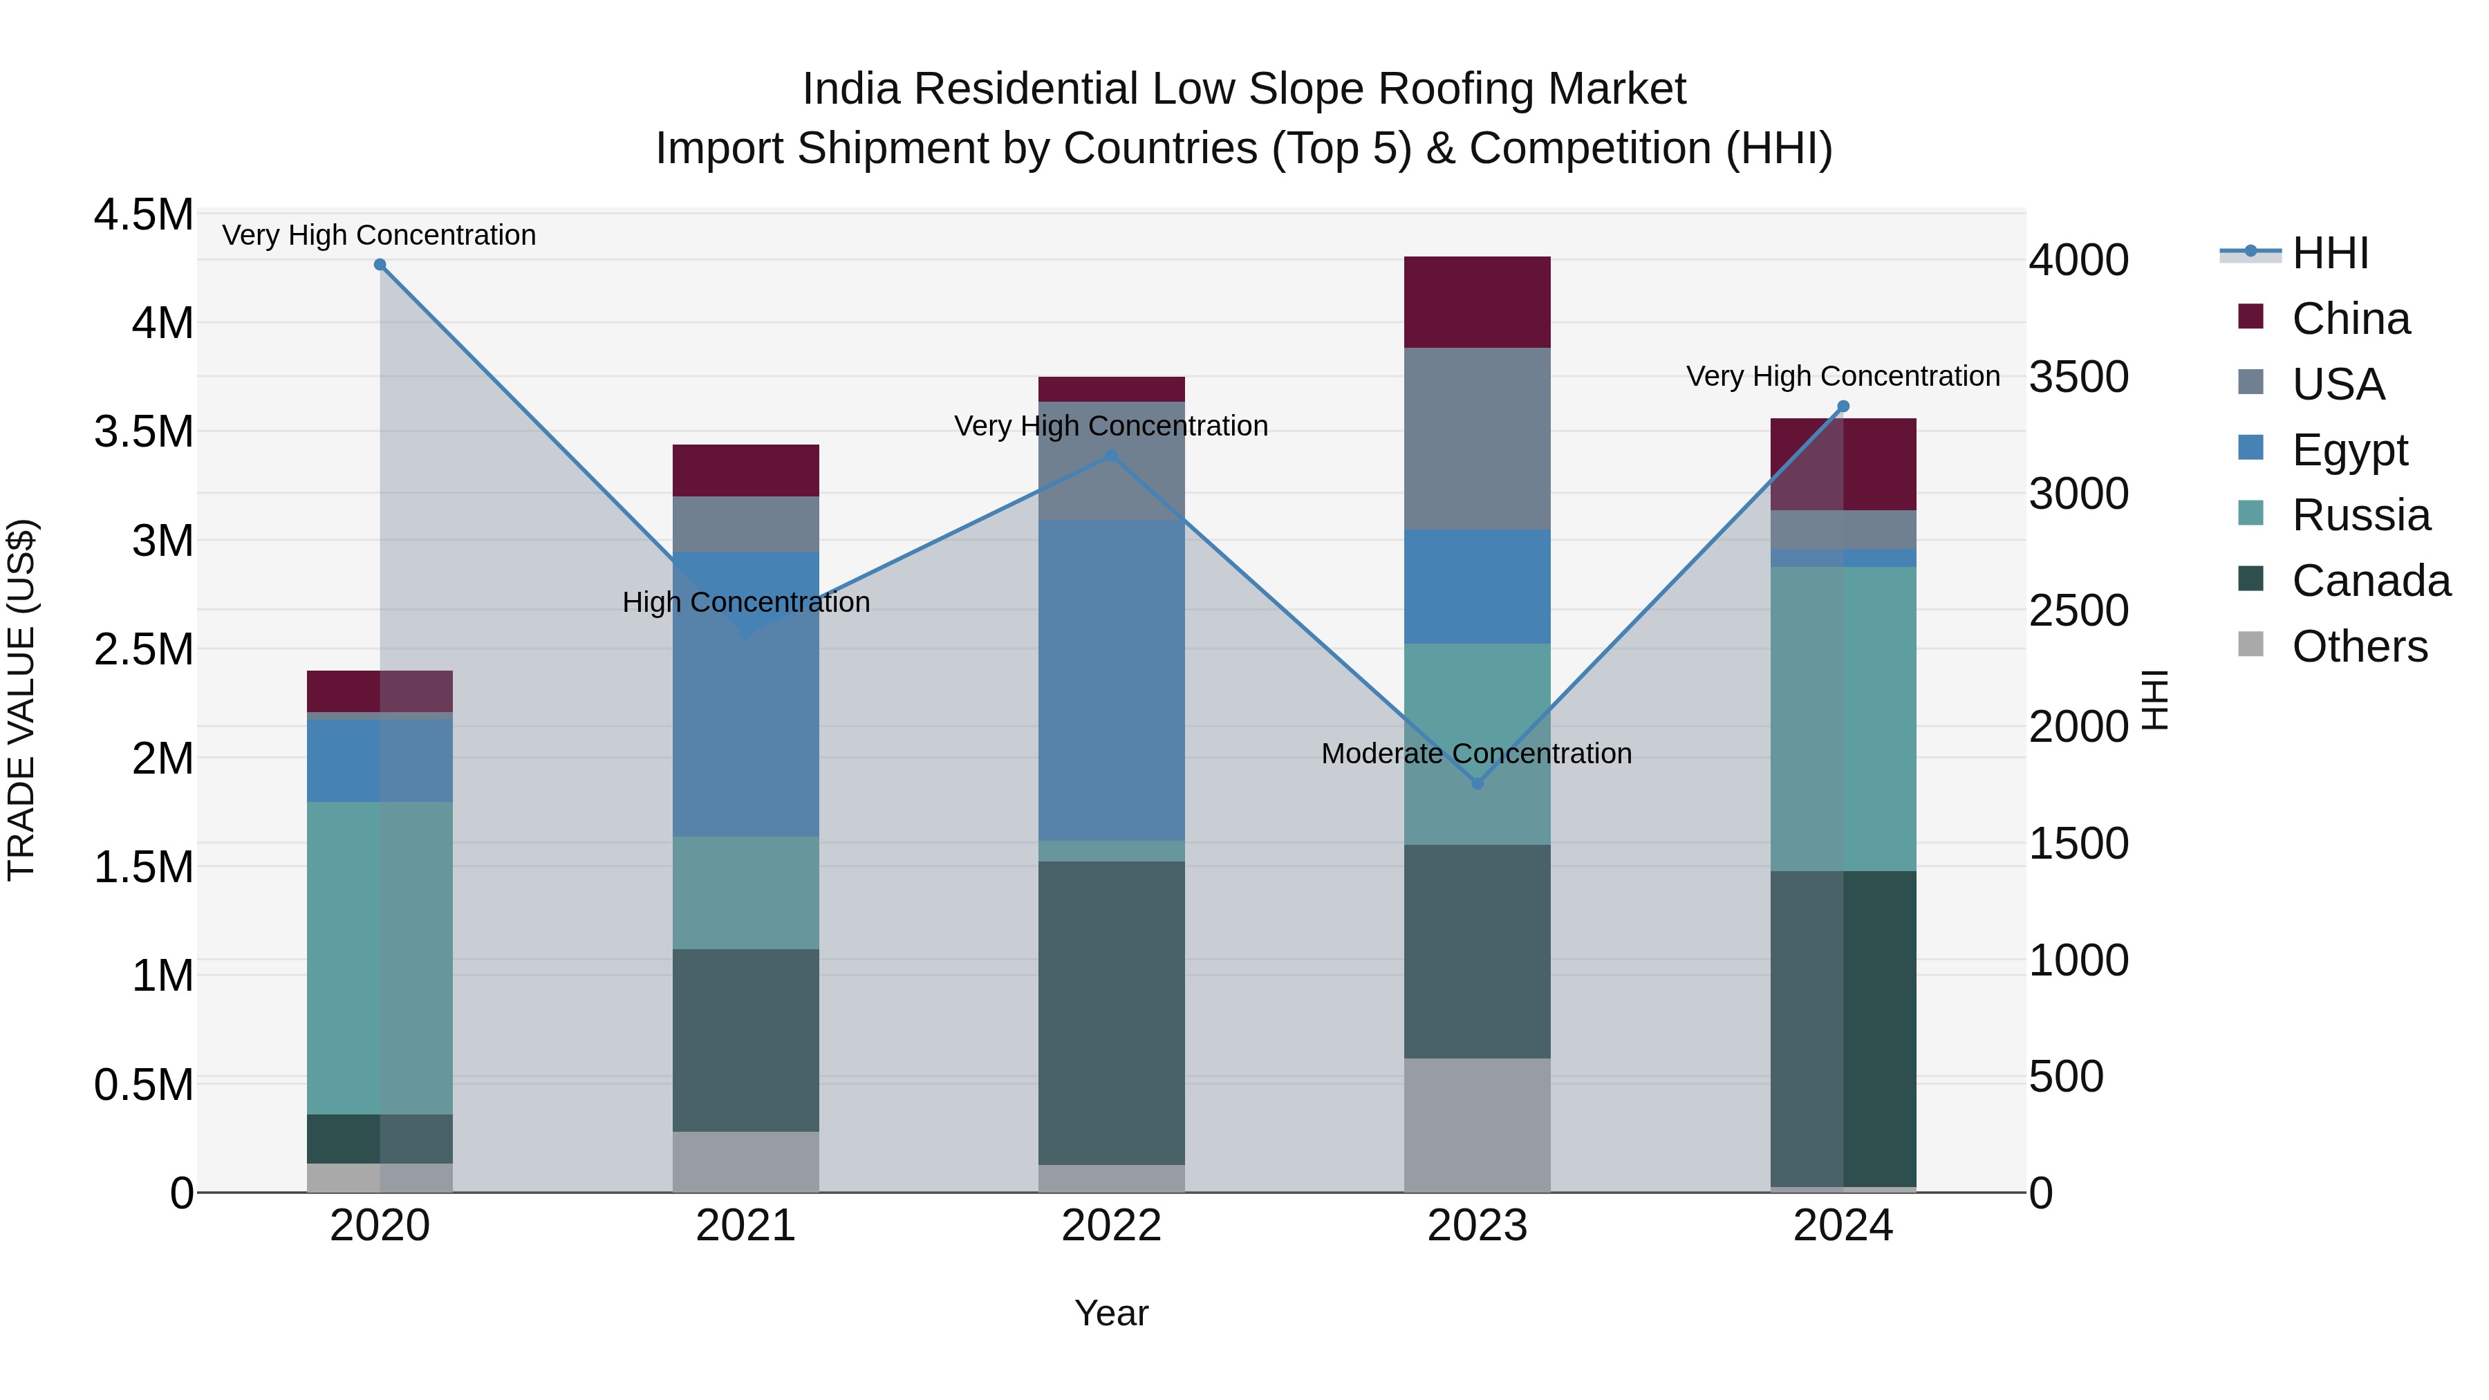The image size is (2489, 1400).
Task: Click the 'High Concentration' annotation at 2021
Action: tap(746, 602)
